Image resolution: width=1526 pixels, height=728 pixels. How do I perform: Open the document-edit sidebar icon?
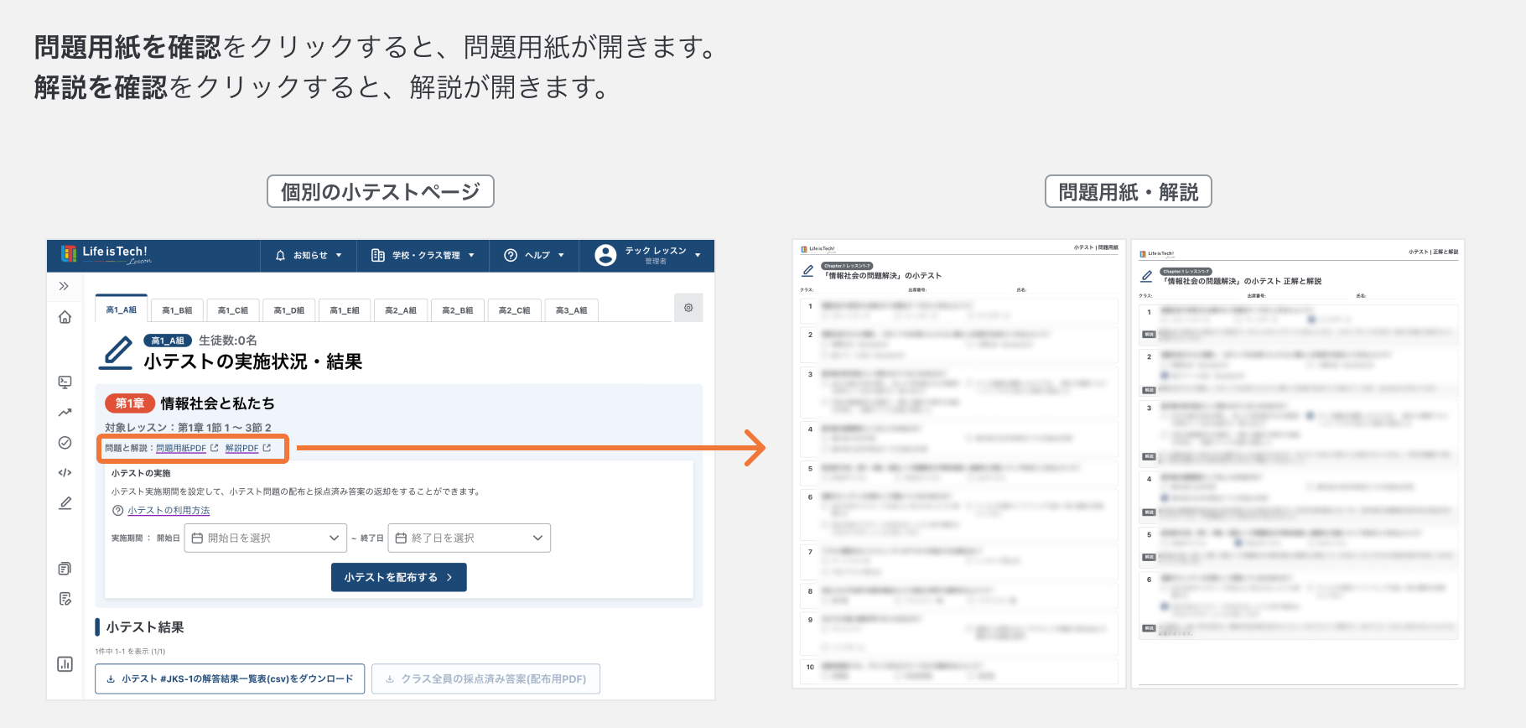point(65,599)
